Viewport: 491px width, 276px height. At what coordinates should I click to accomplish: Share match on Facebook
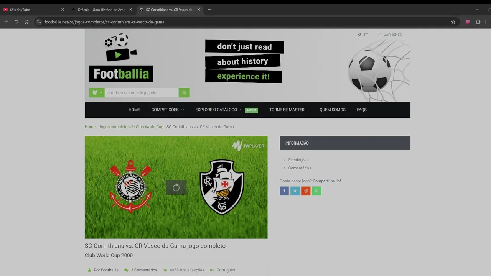tap(284, 191)
